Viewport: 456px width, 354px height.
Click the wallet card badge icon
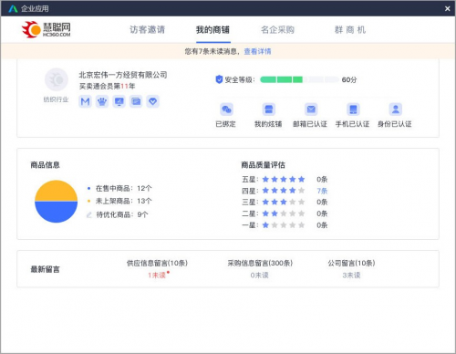tap(136, 101)
